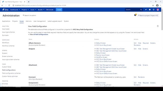
Task: Open Custom fields optimizer
Action: coord(10,76)
